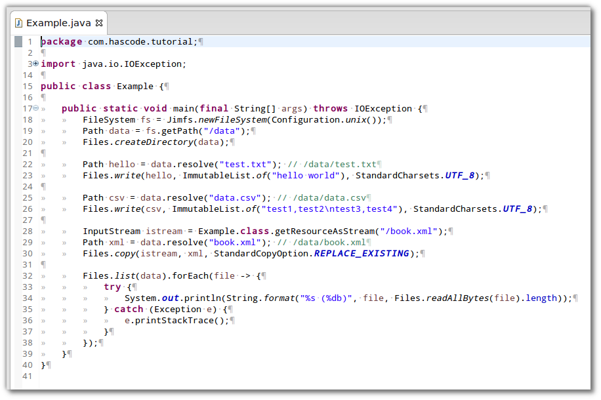Click the throws keyword on line 17
The height and width of the screenshot is (400, 601).
(330, 108)
